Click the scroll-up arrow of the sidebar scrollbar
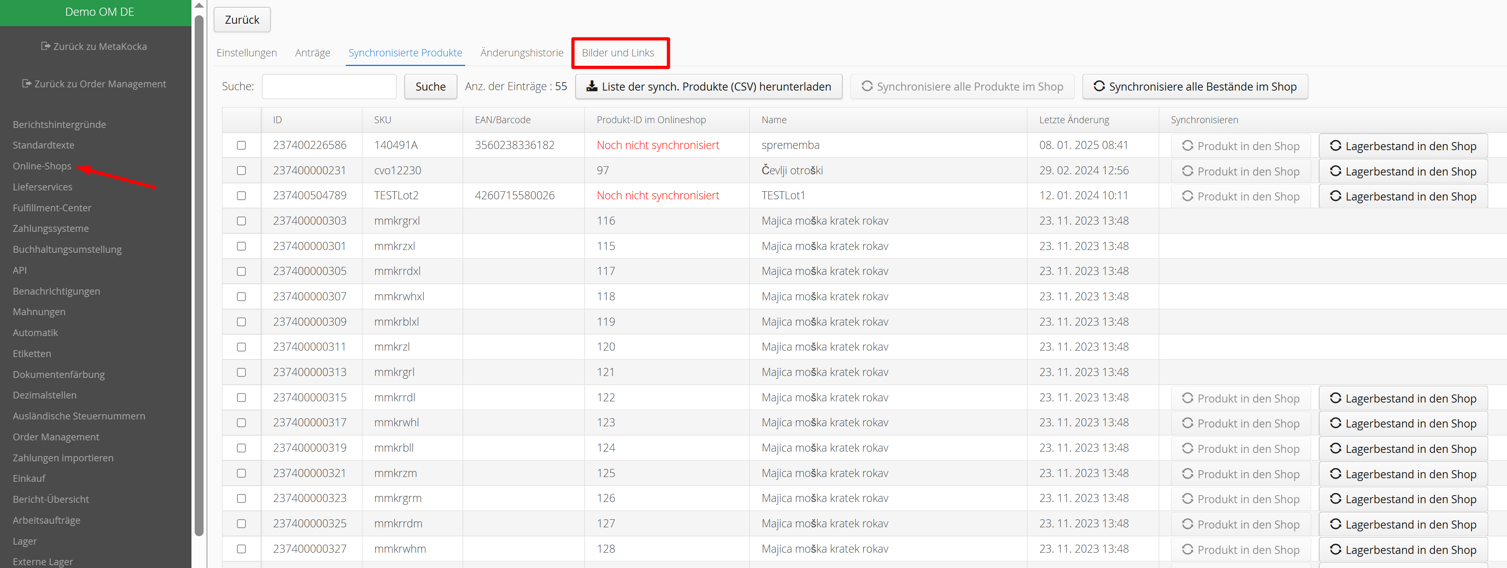The width and height of the screenshot is (1507, 568). click(199, 5)
